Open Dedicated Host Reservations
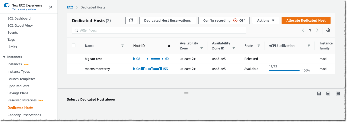This screenshot has width=347, height=122. pyautogui.click(x=167, y=20)
